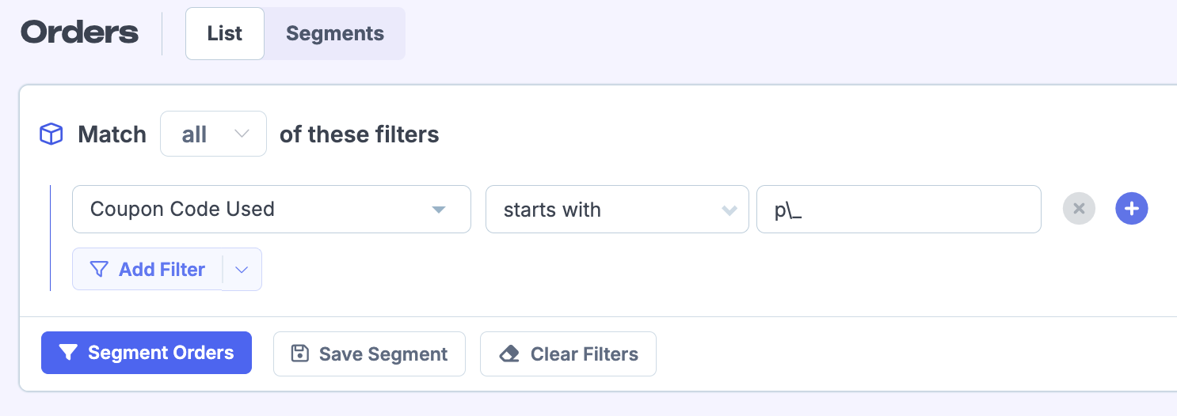The height and width of the screenshot is (416, 1177).
Task: Click the eraser icon in Clear Filters
Action: [x=509, y=354]
